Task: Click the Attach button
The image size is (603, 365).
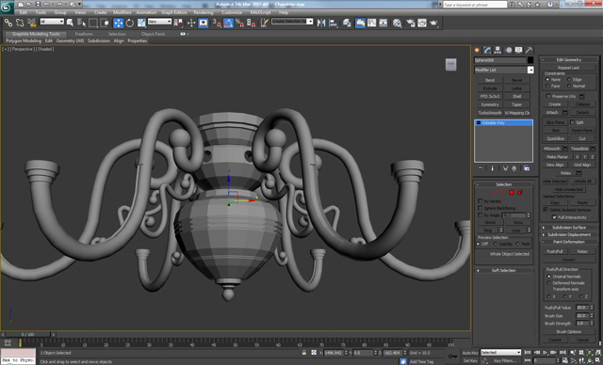Action: (x=552, y=113)
